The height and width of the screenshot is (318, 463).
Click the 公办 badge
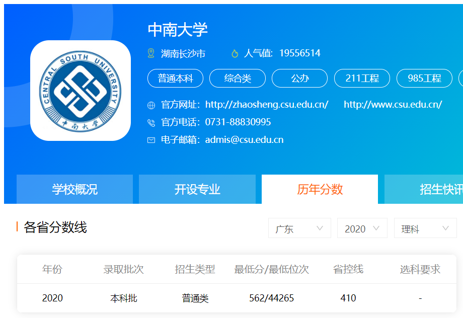[x=299, y=78]
